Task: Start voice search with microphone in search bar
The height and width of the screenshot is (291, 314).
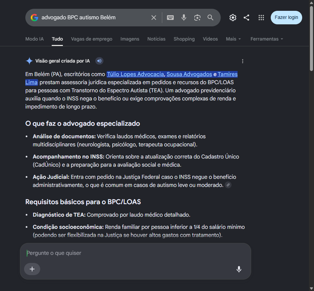Action: click(x=184, y=18)
